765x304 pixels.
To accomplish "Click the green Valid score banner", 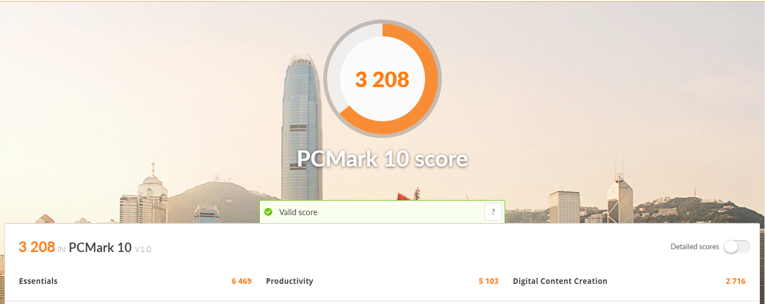I will pos(382,212).
